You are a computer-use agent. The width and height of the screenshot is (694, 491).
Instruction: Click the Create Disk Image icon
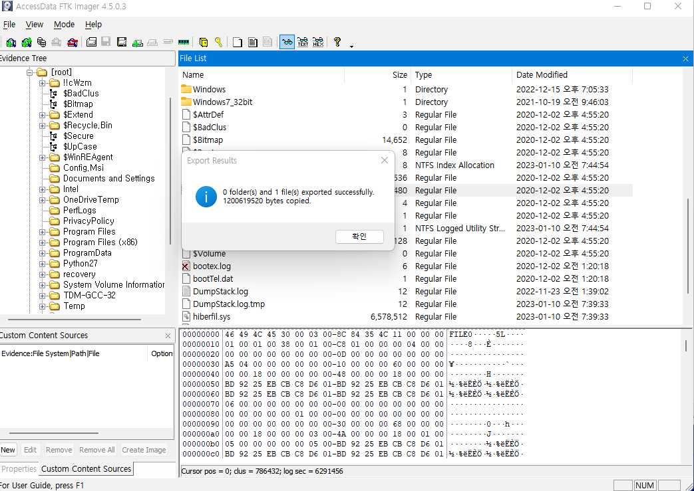(x=92, y=42)
